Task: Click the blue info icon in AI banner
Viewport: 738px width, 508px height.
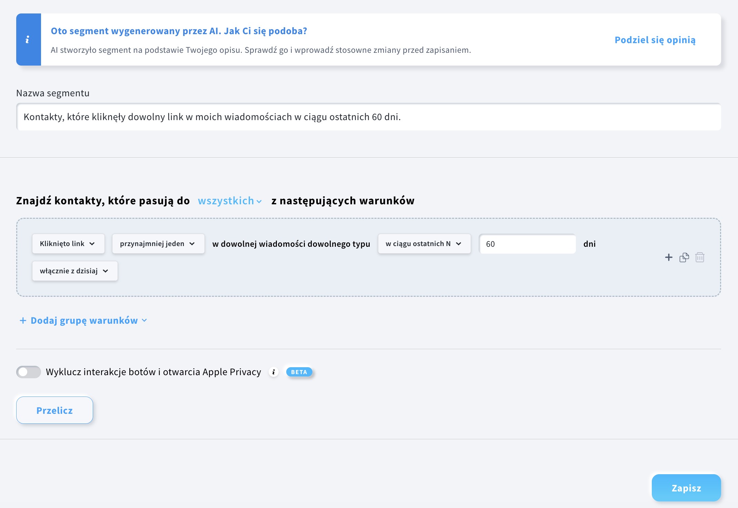Action: [x=28, y=40]
